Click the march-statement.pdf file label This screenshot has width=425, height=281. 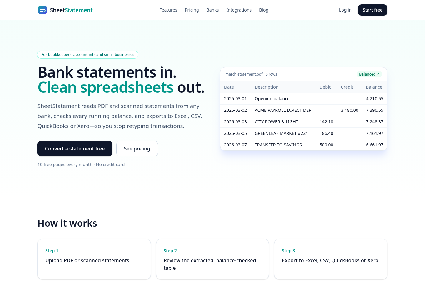point(251,74)
